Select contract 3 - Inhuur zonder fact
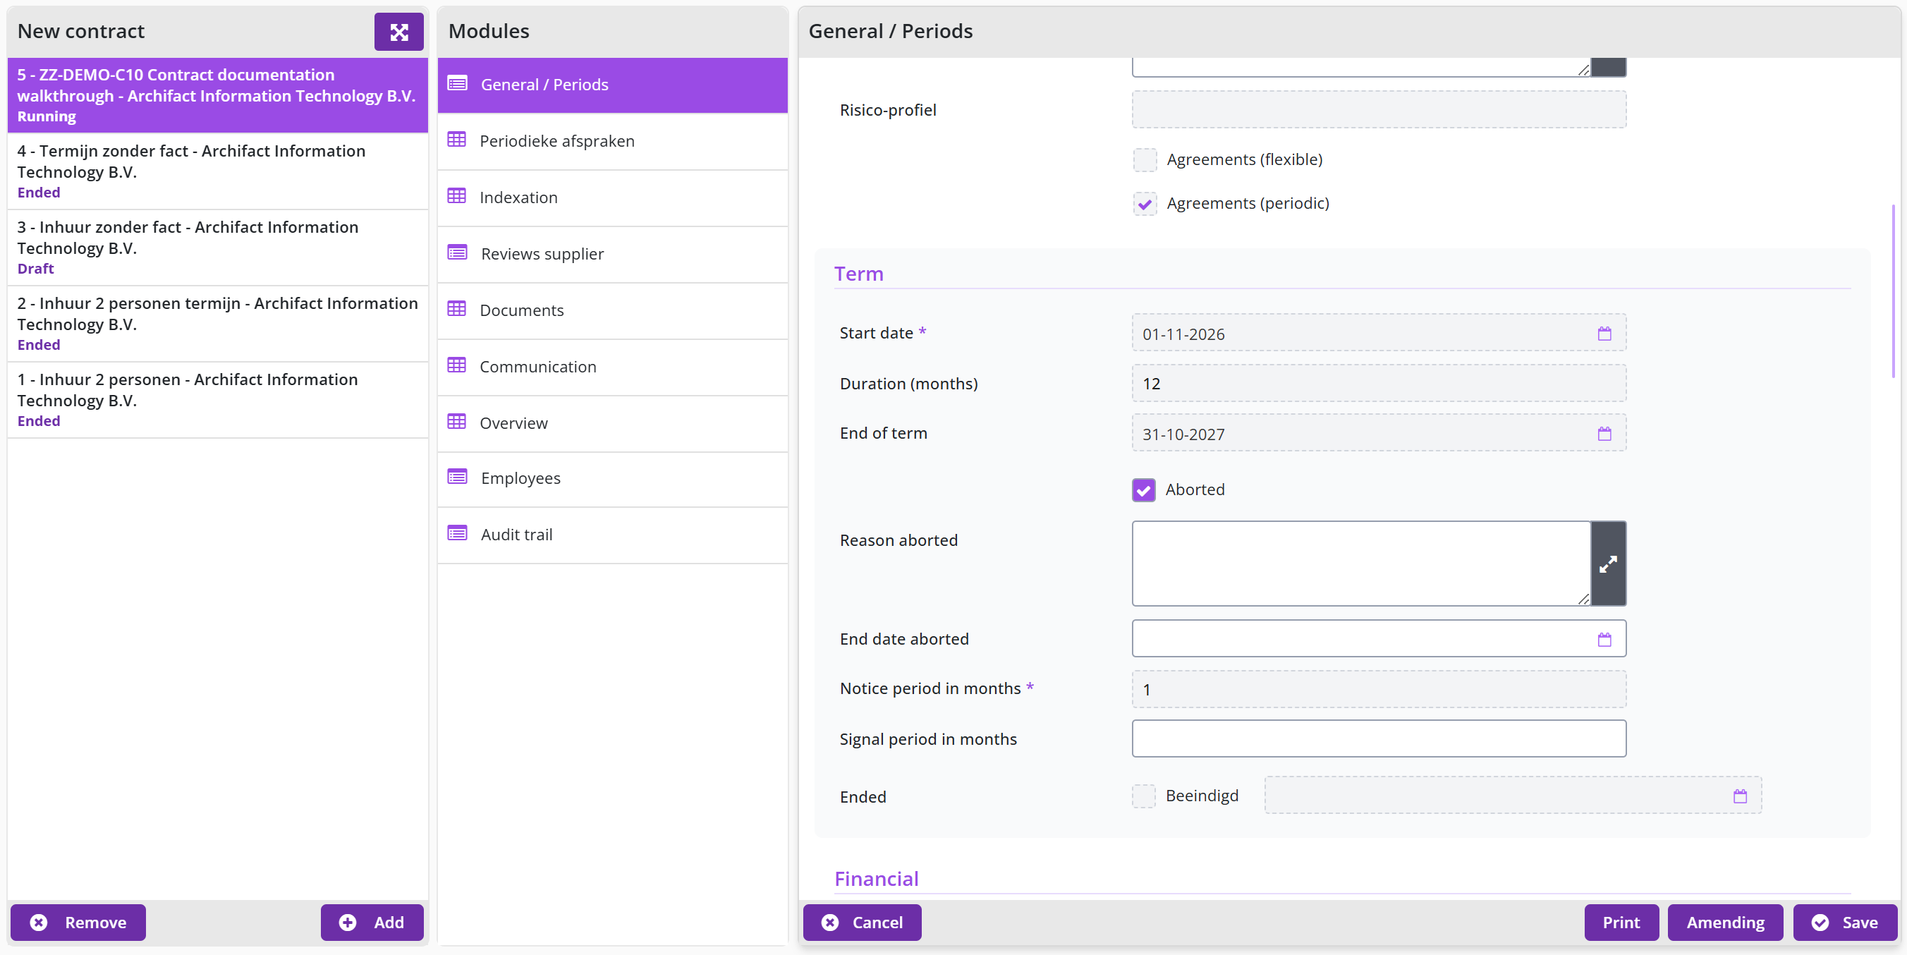 (x=218, y=248)
